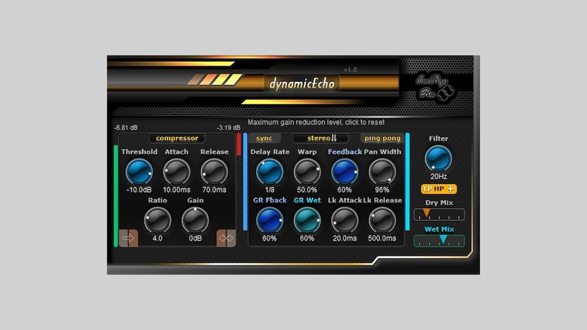
Task: Toggle ping pong mode
Action: 382,138
